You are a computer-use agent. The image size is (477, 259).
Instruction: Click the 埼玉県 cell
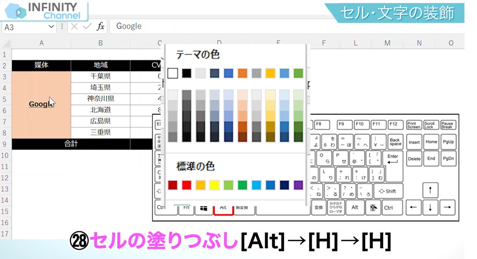coord(100,88)
